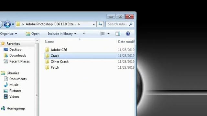The width and height of the screenshot is (207, 116).
Task: Click the navigation pane scrollbar thumb
Action: pos(37,80)
